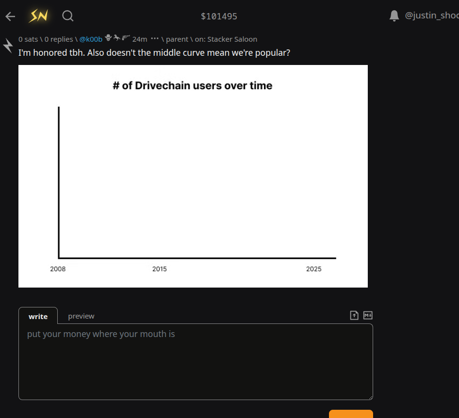Image resolution: width=459 pixels, height=418 pixels.
Task: Focus the reply text area
Action: [196, 362]
